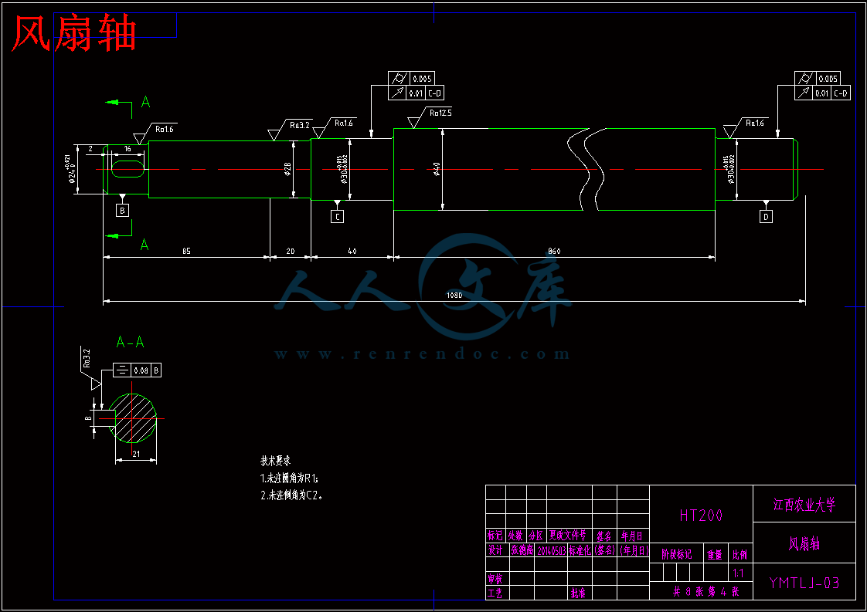
Task: Select the shaft's wavy break line
Action: pos(583,168)
